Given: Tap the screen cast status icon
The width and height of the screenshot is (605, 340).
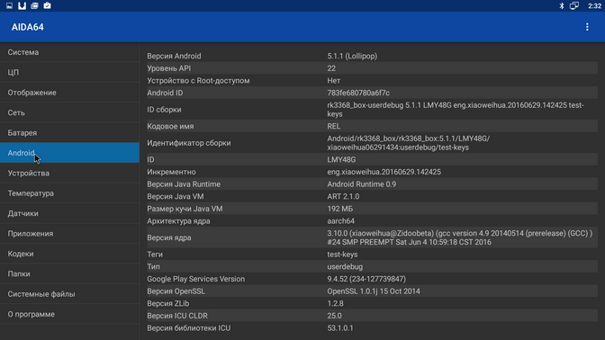Looking at the screenshot, I should click(x=574, y=5).
